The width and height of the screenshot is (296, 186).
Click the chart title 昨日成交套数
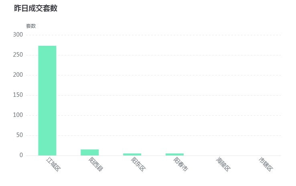click(36, 8)
